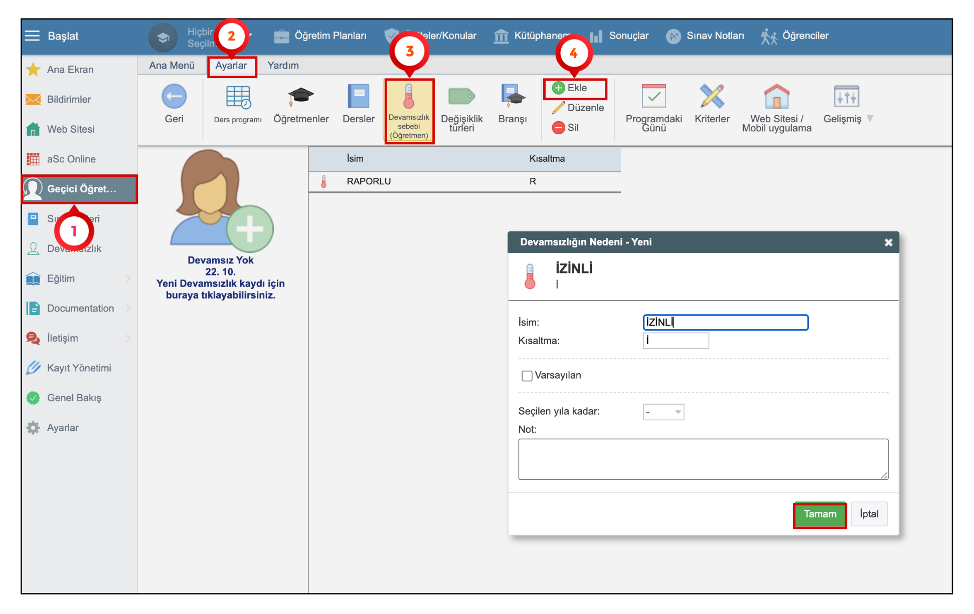Open Programdaki Günü calendar icon
The width and height of the screenshot is (974, 614).
pos(654,96)
